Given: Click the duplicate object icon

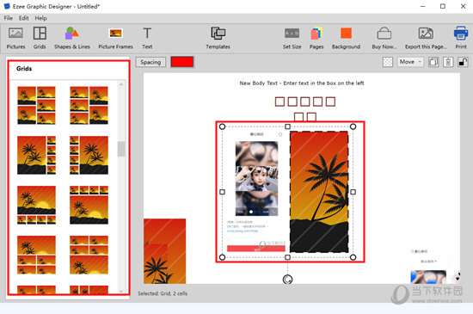Looking at the screenshot, I should (x=433, y=62).
